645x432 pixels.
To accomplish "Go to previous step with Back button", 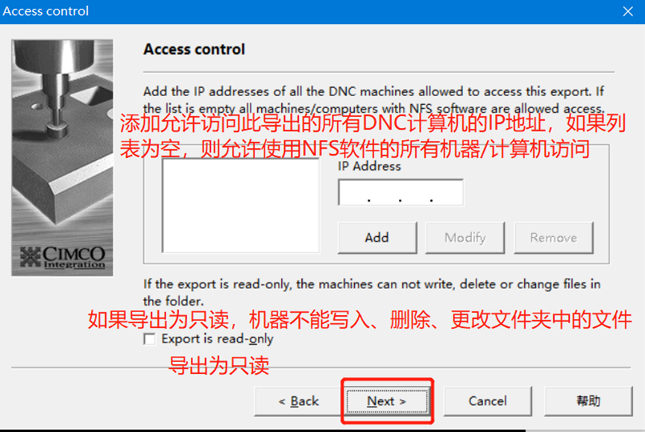I will [x=298, y=401].
